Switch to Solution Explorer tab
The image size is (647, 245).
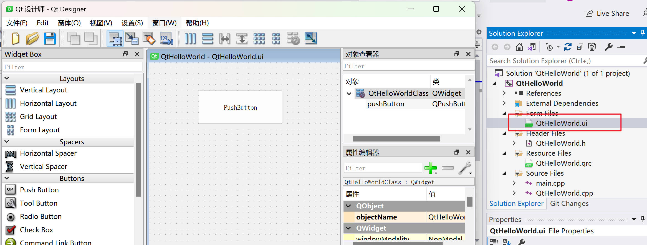pos(516,203)
